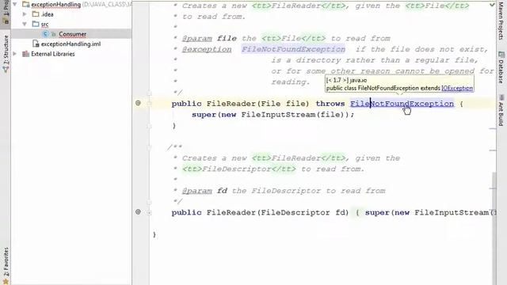Select the src folder label
The height and width of the screenshot is (285, 507).
44,25
